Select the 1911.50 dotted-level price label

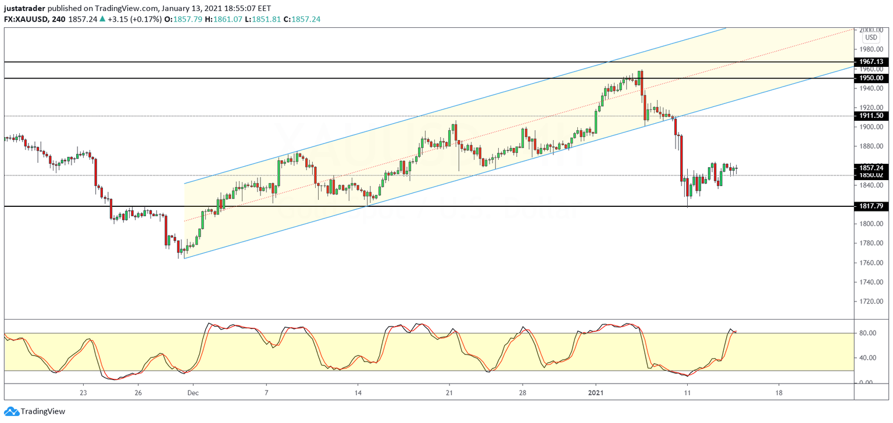(871, 116)
